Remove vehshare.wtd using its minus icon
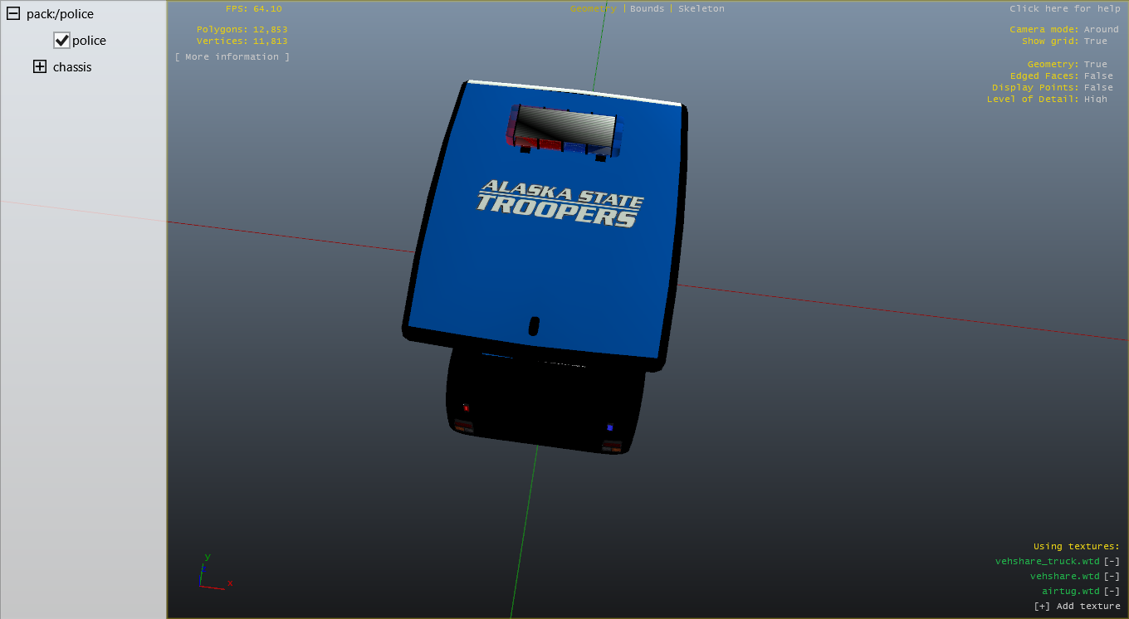This screenshot has height=619, width=1129. point(1112,577)
